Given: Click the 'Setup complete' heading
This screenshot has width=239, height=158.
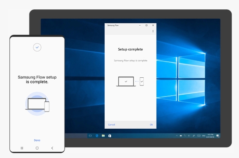Looking at the screenshot, I should [130, 49].
